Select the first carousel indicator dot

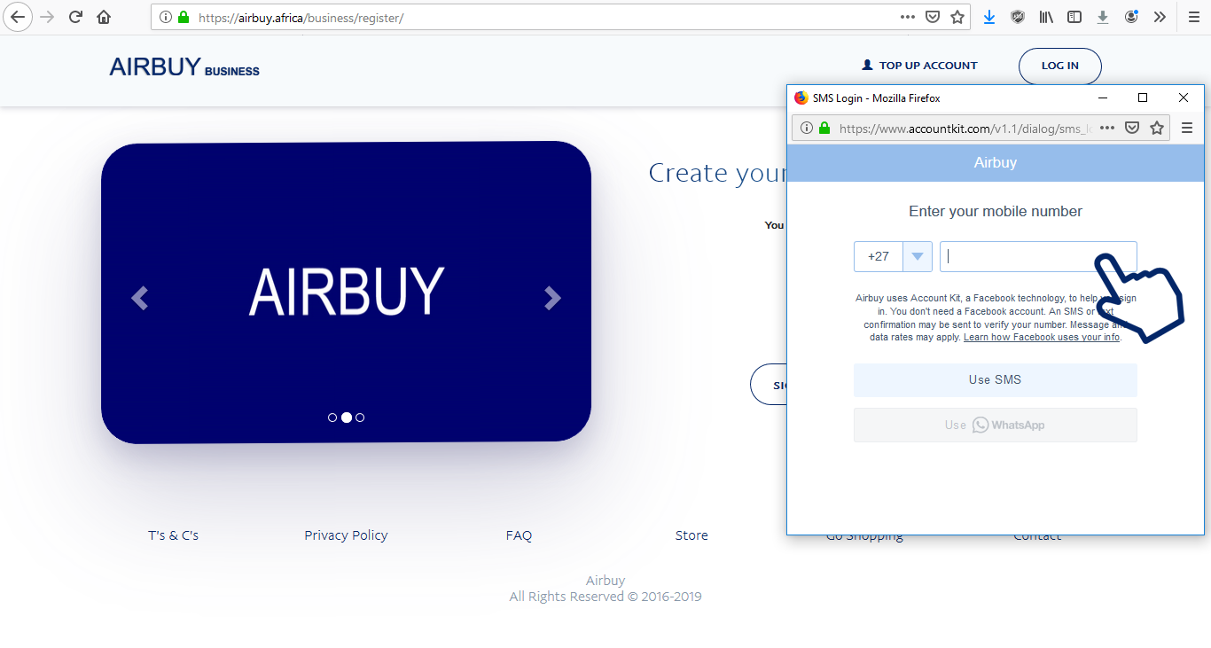click(x=332, y=418)
